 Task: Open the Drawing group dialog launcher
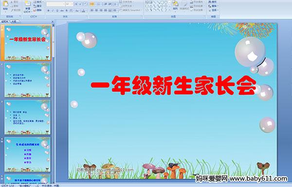pyautogui.click(x=205, y=17)
